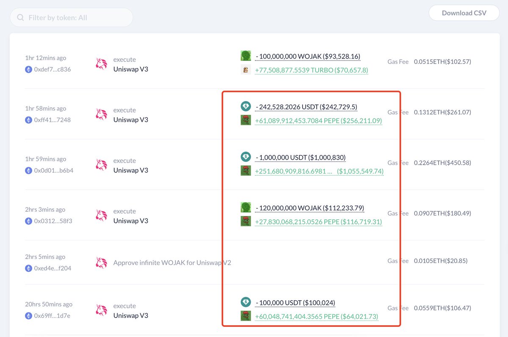Open transaction hash 0x69ff...1d7e

click(x=52, y=316)
